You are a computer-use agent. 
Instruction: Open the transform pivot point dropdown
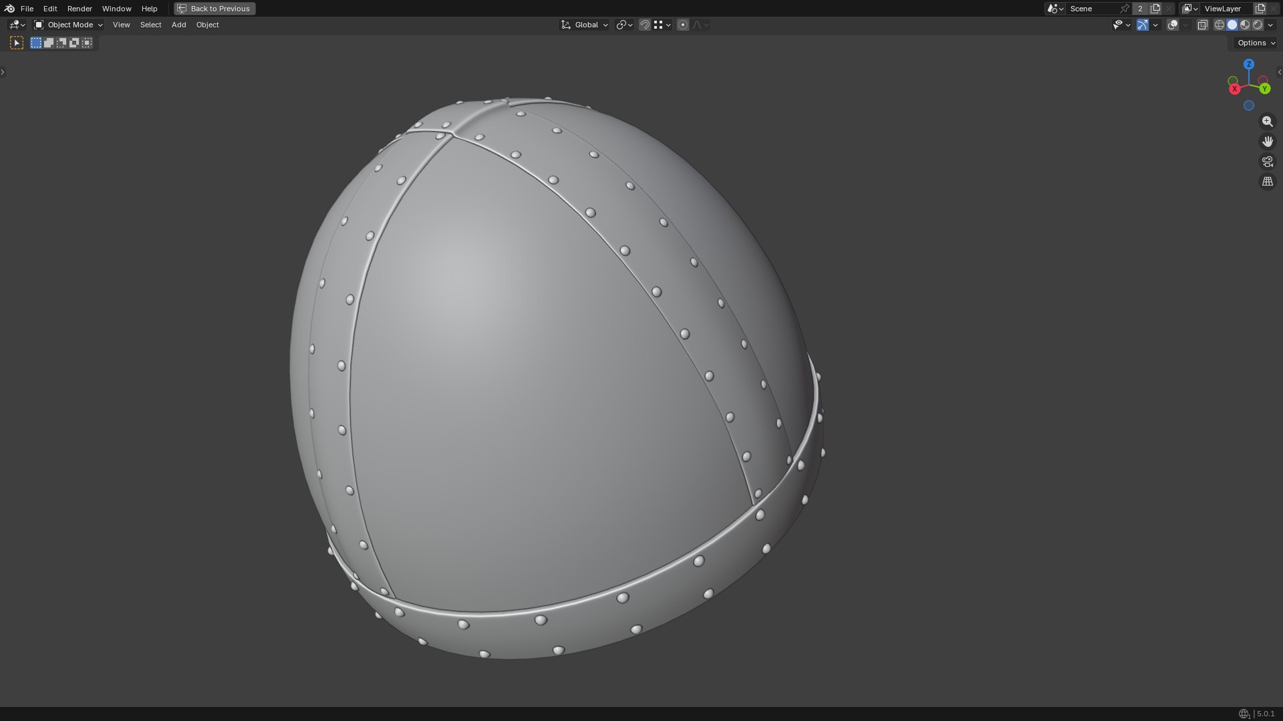coord(624,25)
